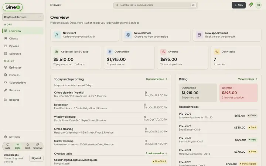The width and height of the screenshot is (266, 166).
Task: Open the Brightwell Services workspace dropdown
Action: point(23,17)
